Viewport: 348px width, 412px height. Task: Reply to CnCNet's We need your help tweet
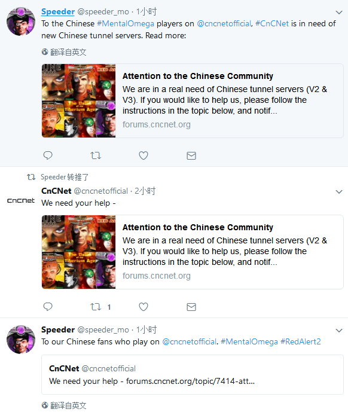coord(48,307)
